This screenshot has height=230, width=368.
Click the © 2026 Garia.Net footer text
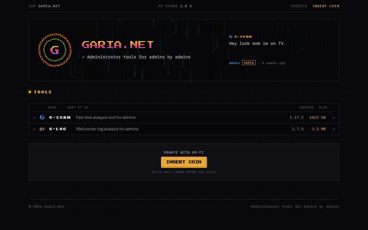point(47,206)
